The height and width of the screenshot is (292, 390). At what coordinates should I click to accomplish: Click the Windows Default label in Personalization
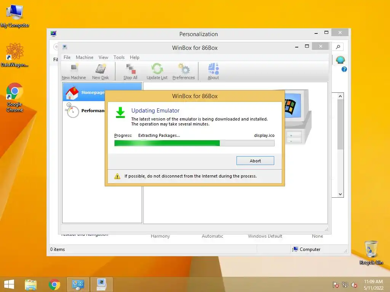(x=265, y=236)
